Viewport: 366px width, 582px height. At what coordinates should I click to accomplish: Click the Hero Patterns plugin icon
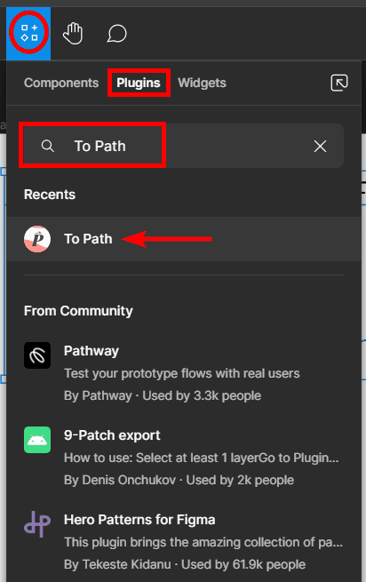[37, 524]
